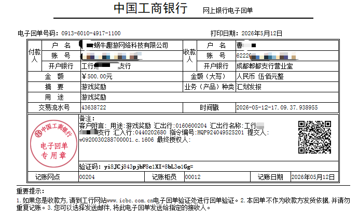This screenshot has width=358, height=221.
Task: Click timestamp 2026-05-12-17.09.37.938955
Action: coord(277,107)
